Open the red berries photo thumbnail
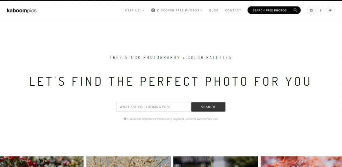This screenshot has height=167, width=342. [x=42, y=162]
